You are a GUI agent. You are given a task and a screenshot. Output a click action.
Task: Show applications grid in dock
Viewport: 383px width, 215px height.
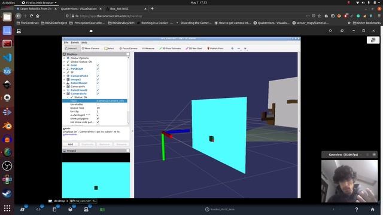(7, 208)
